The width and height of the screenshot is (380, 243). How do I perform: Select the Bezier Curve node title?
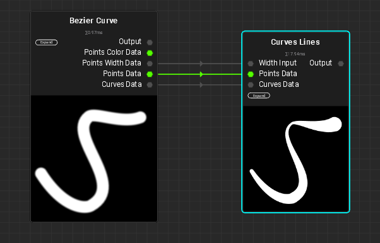point(93,21)
